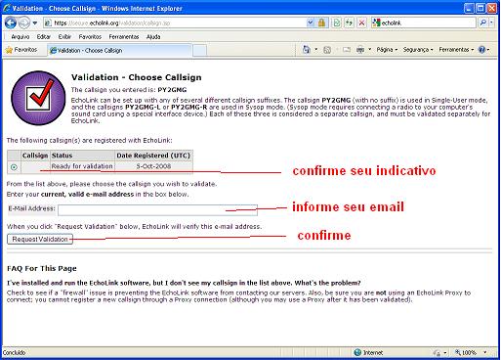Click the purple checkmark validation logo
The width and height of the screenshot is (501, 360).
[38, 98]
